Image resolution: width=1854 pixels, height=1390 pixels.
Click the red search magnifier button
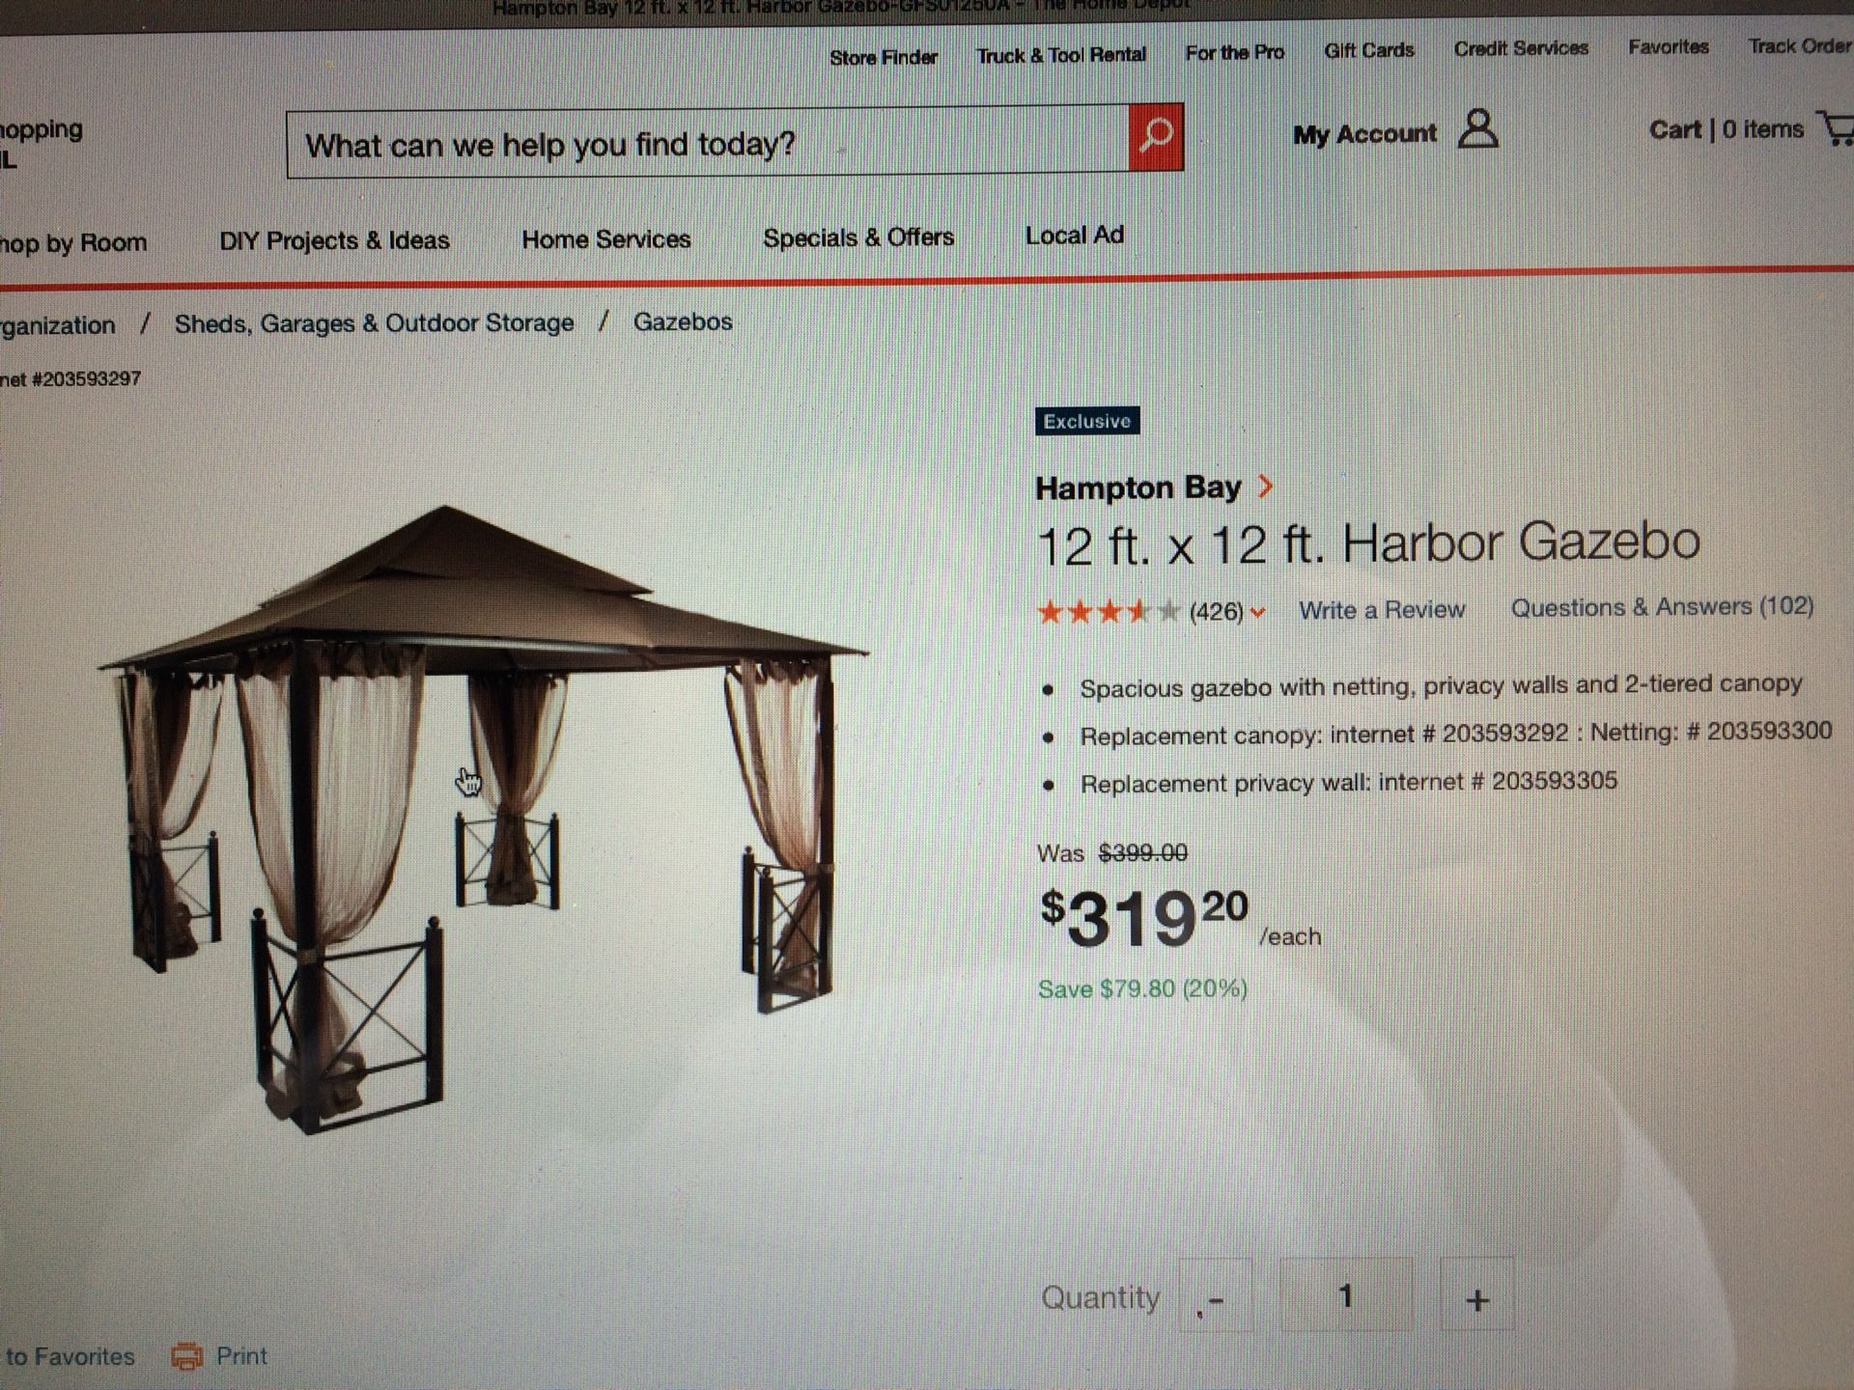click(x=1156, y=136)
